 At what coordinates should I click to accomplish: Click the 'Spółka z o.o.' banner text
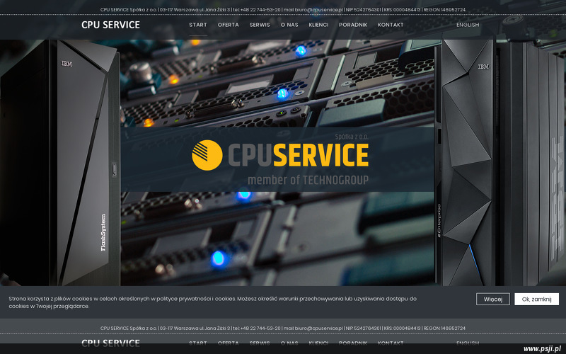pyautogui.click(x=352, y=137)
